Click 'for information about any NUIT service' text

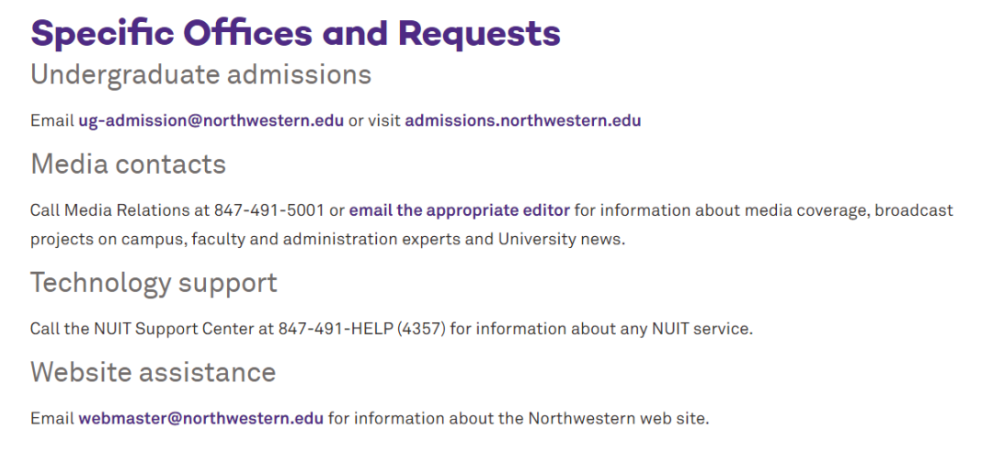(x=601, y=329)
